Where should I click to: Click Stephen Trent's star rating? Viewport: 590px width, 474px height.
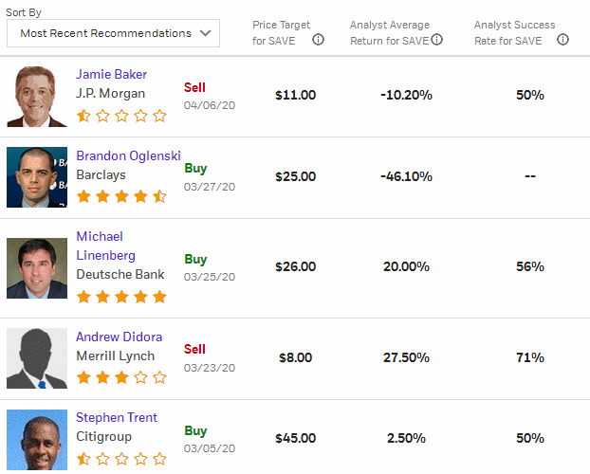(121, 459)
